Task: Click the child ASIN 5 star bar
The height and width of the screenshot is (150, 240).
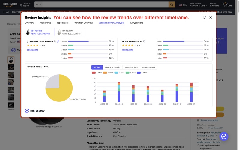Action: pos(88,41)
